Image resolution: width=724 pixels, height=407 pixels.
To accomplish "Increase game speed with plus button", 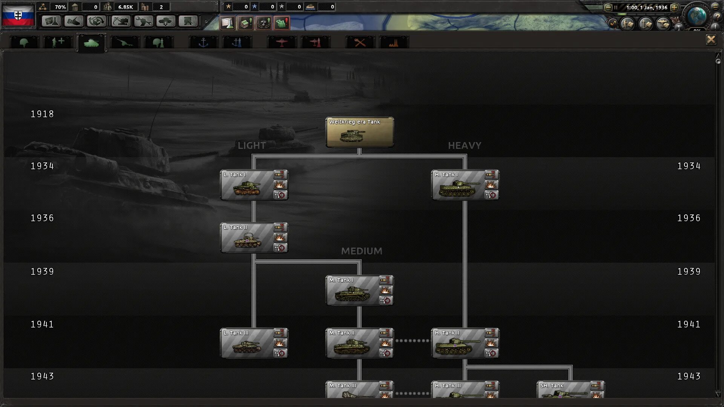I will (674, 7).
